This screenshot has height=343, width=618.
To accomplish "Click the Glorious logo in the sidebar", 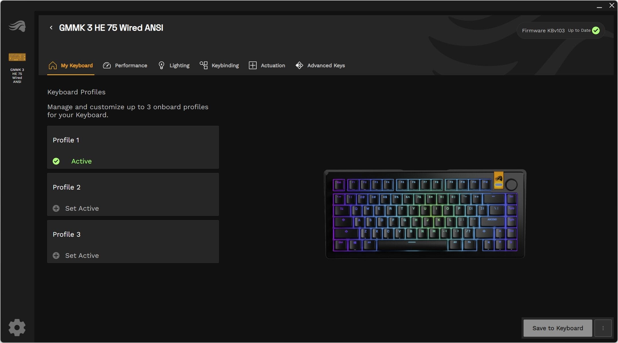I will click(x=17, y=26).
